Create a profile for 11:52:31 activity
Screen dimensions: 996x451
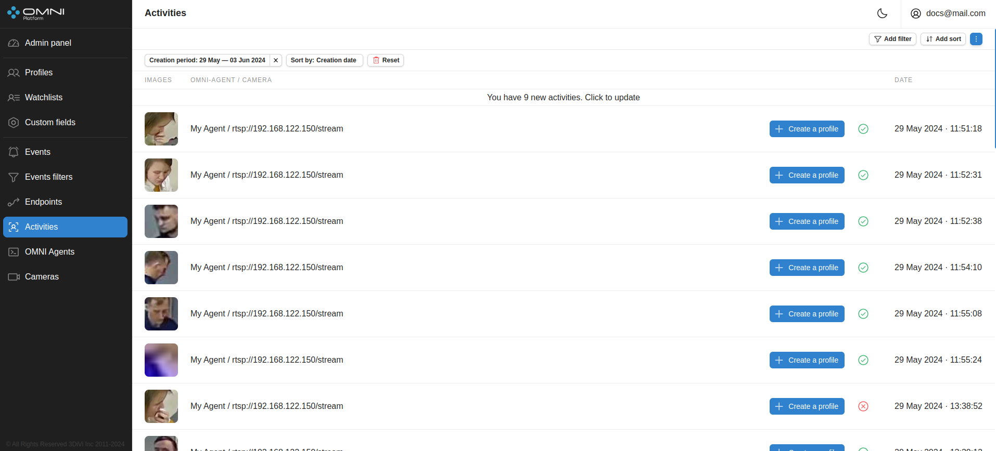tap(807, 175)
